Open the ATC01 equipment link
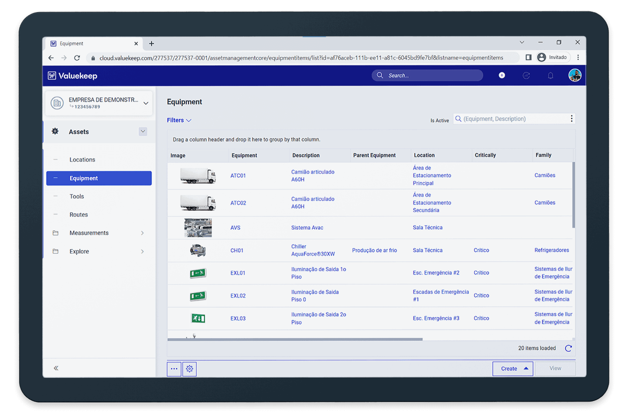Image resolution: width=628 pixels, height=415 pixels. 238,176
